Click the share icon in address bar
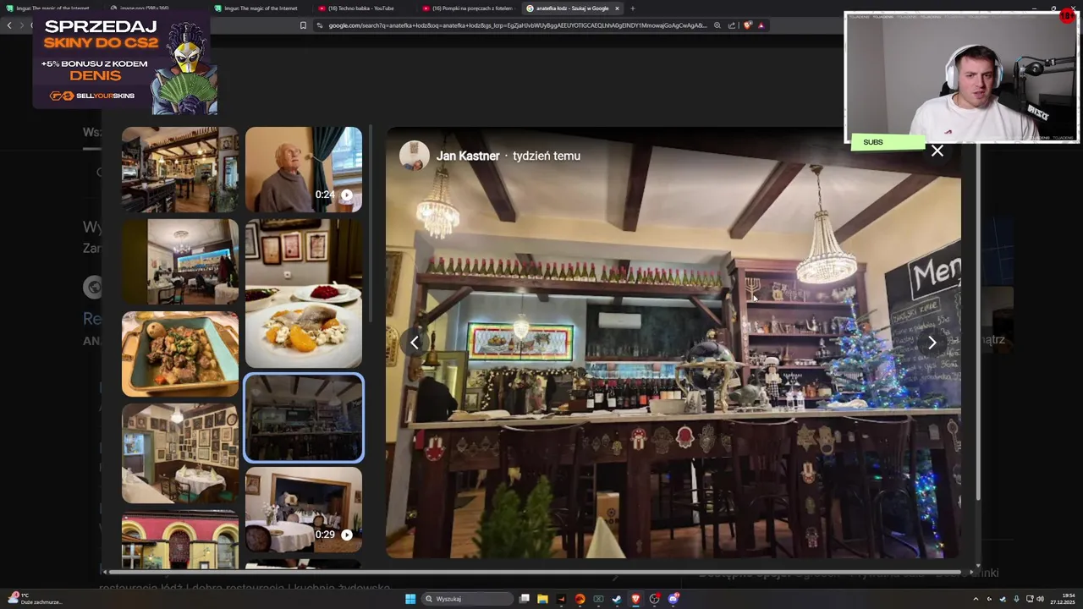 732,25
